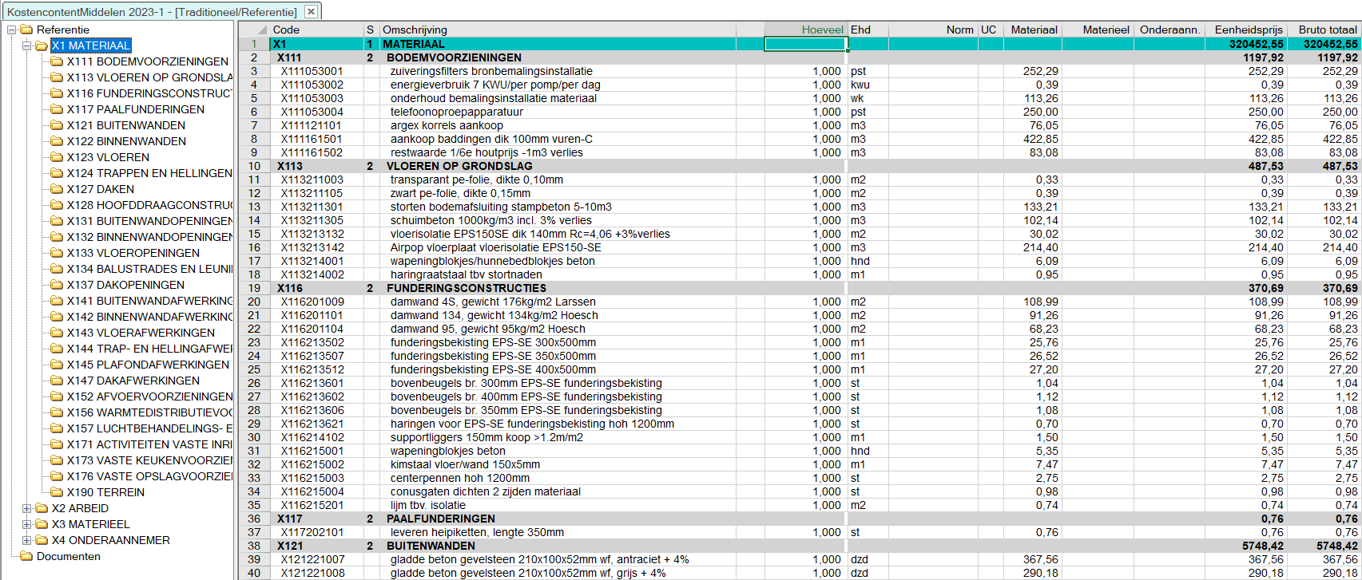Click the active Hoeveel cell in row 1

(x=805, y=44)
